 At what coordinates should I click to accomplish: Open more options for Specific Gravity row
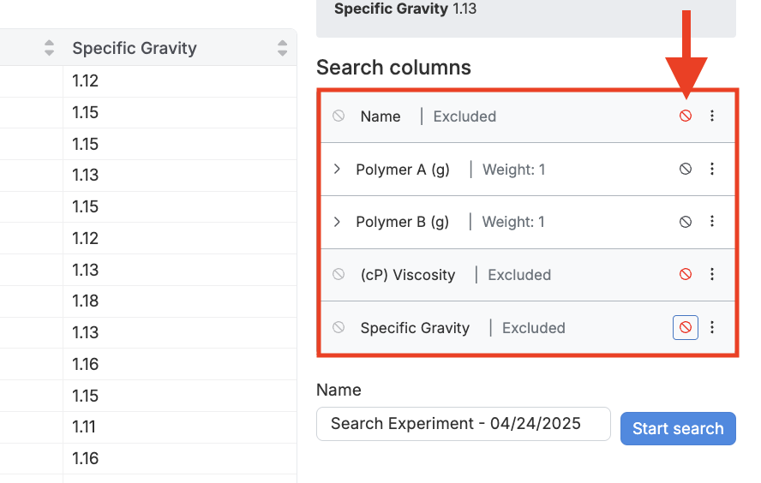click(712, 327)
